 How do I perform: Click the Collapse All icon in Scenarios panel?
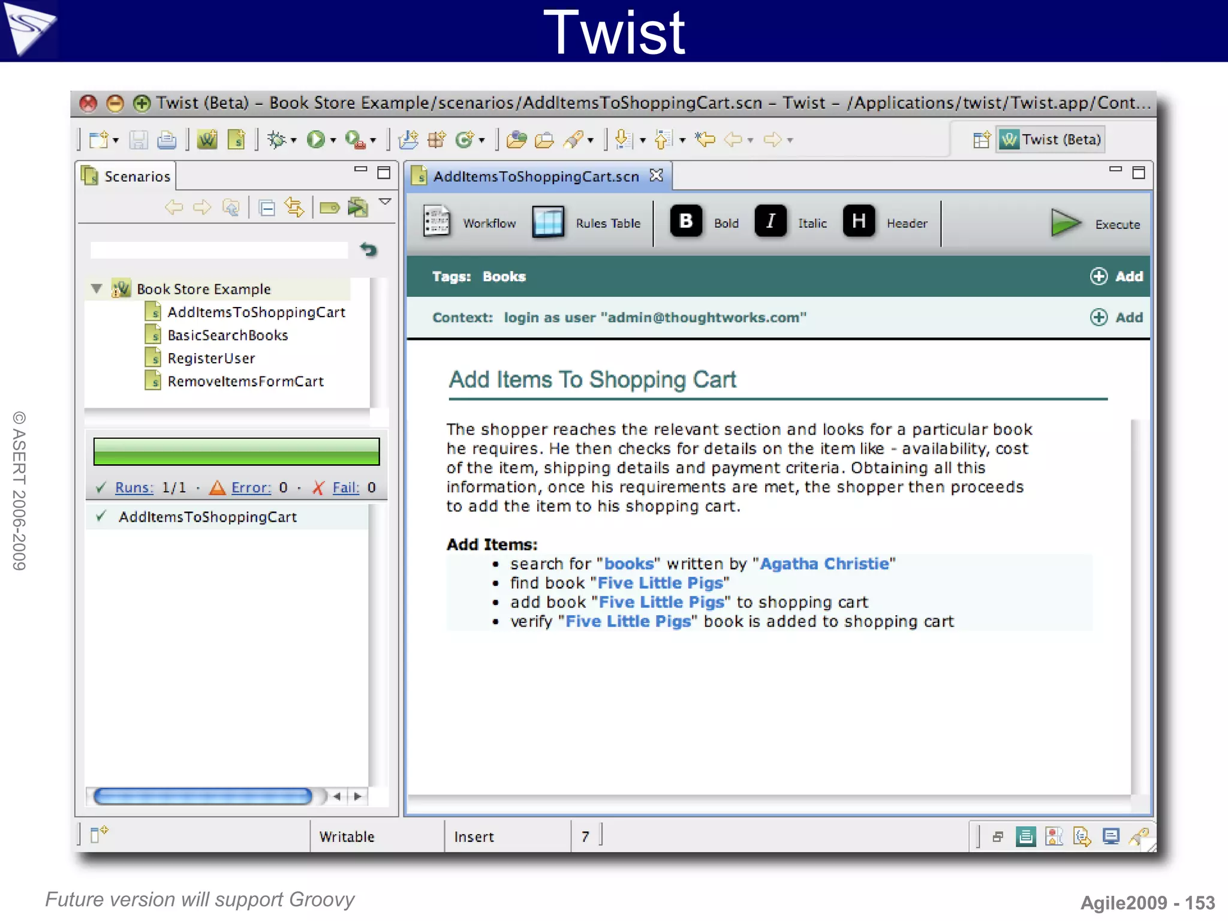point(266,208)
